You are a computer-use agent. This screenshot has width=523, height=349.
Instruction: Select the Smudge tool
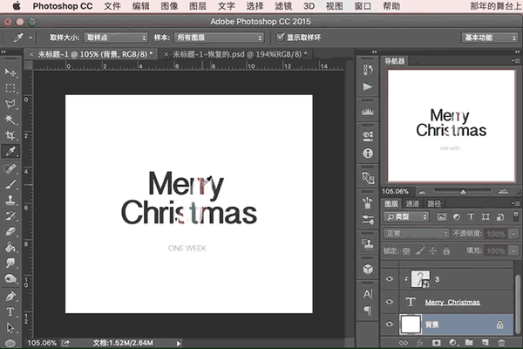point(10,263)
